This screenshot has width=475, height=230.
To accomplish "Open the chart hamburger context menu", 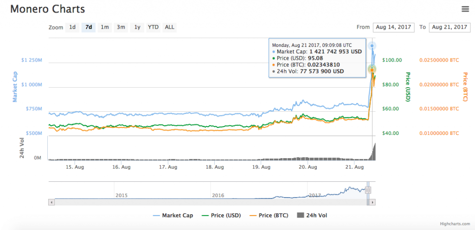I will [x=465, y=9].
